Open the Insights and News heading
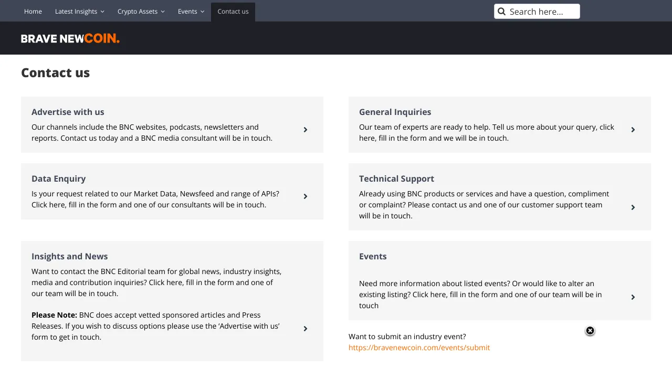This screenshot has width=672, height=378. (x=69, y=256)
